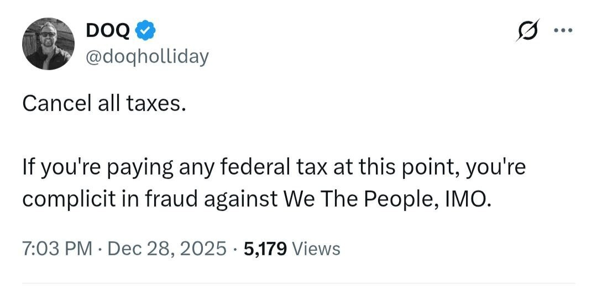The width and height of the screenshot is (597, 300).
Task: Click the Dec 28, 2025 date
Action: click(x=167, y=249)
